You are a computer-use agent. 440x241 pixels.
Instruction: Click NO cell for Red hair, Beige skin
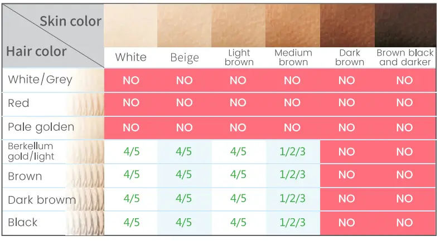pyautogui.click(x=184, y=104)
